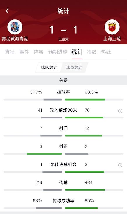
Task: Open the 阵容 tab
Action: click(39, 52)
